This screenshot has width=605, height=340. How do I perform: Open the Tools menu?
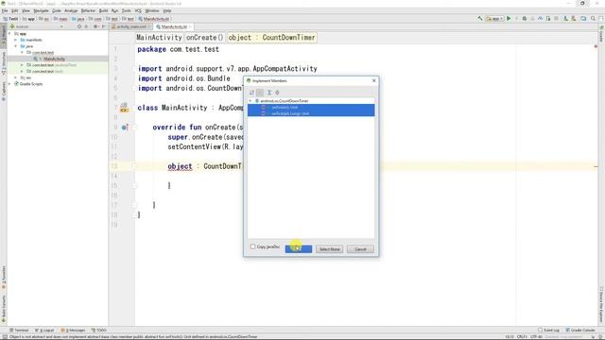(126, 10)
